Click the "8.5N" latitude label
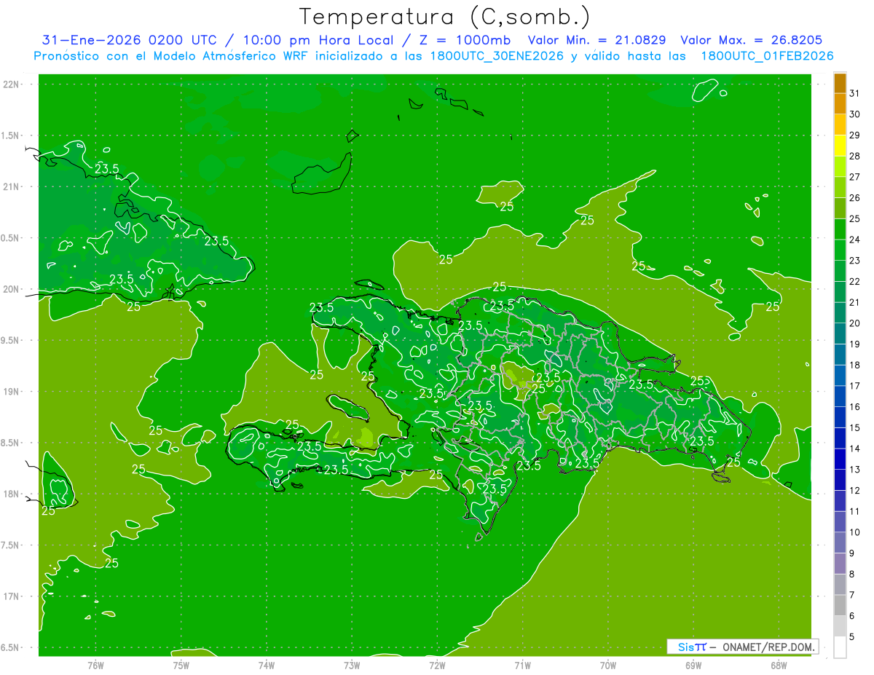Screen dimensions: 874x675 [11, 443]
